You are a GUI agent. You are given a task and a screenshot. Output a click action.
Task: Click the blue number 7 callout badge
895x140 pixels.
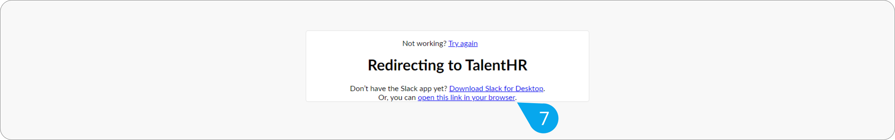544,118
